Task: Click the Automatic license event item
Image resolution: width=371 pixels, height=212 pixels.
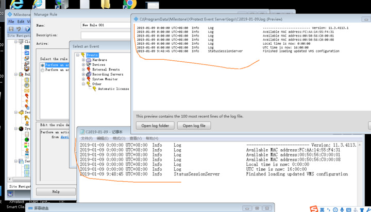Action: tap(113, 89)
